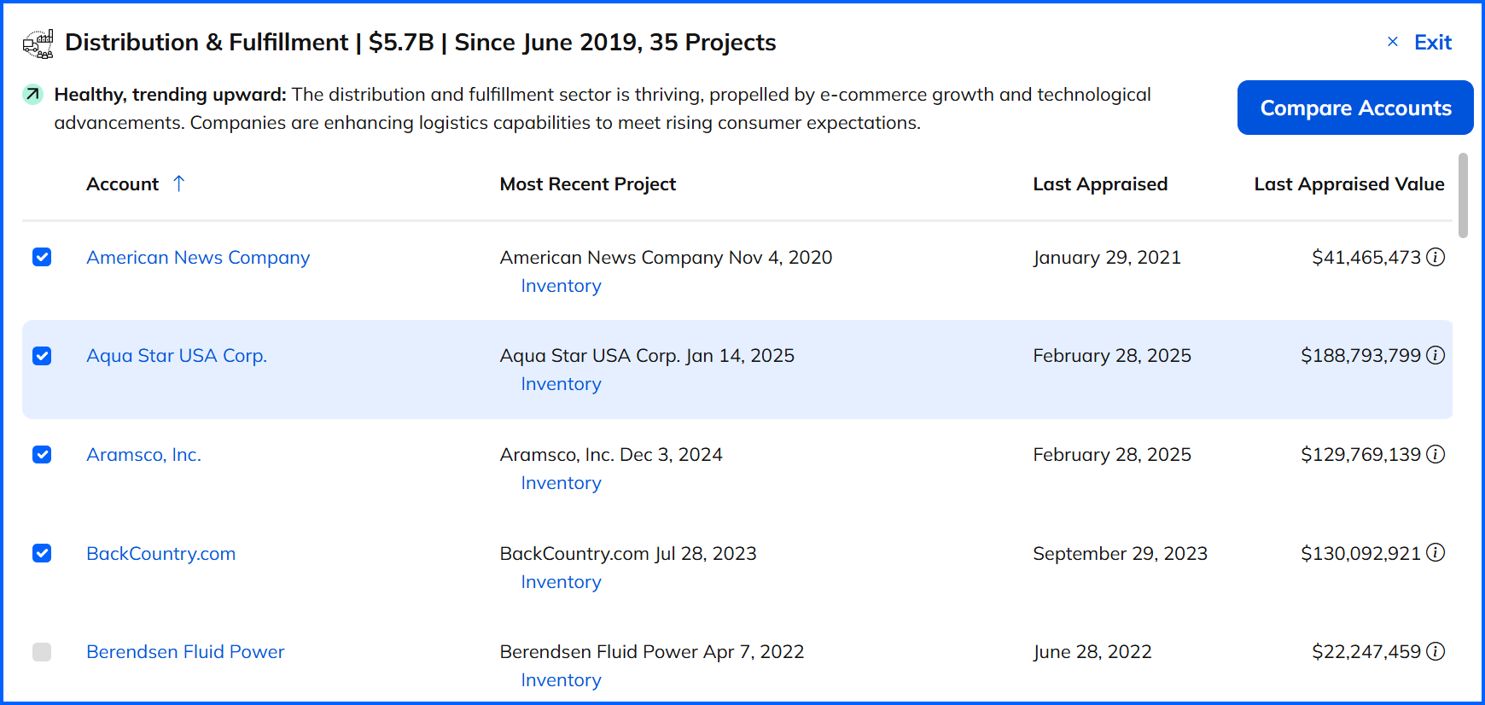This screenshot has width=1485, height=705.
Task: Click the Distribution & Fulfillment sector icon
Action: click(x=38, y=44)
